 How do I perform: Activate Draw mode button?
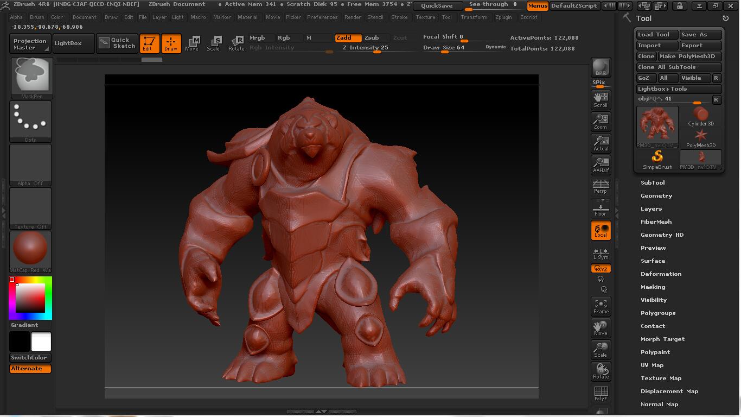point(171,43)
